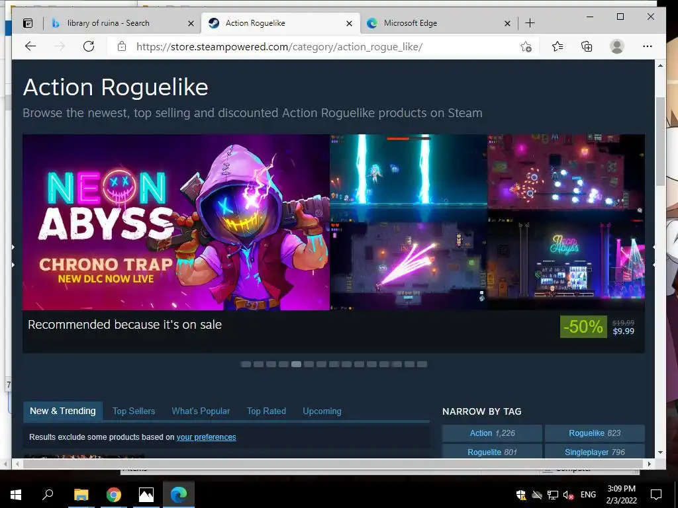
Task: Open the muted volume tray icon
Action: click(x=568, y=495)
